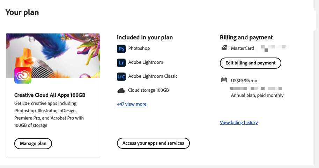Click the MasterCard payment card icon

click(x=224, y=48)
